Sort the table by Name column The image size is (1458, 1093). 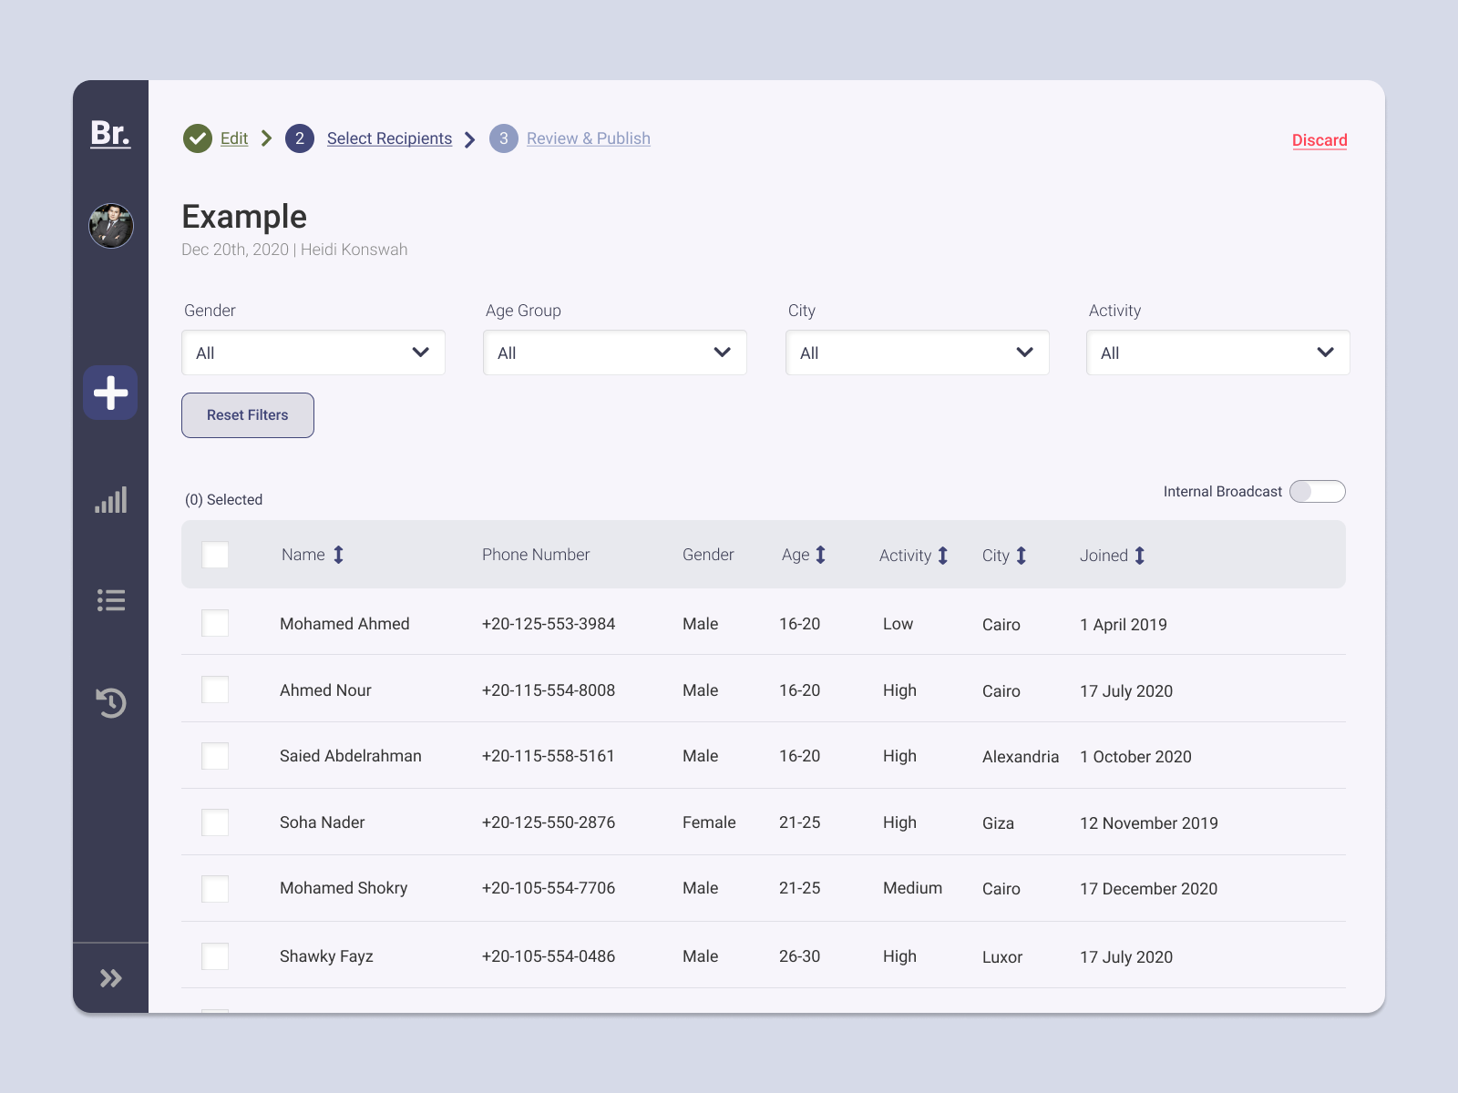[x=338, y=554]
